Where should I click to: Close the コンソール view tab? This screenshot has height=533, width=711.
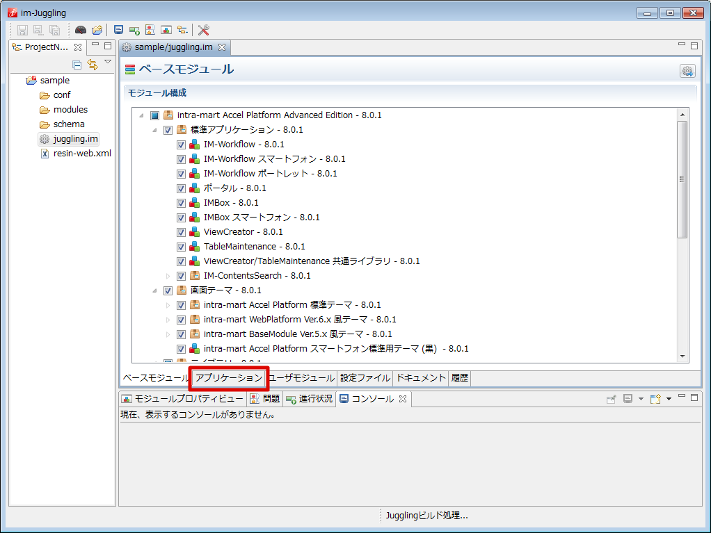click(x=403, y=399)
